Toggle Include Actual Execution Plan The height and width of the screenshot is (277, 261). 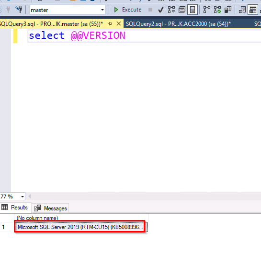(206, 10)
